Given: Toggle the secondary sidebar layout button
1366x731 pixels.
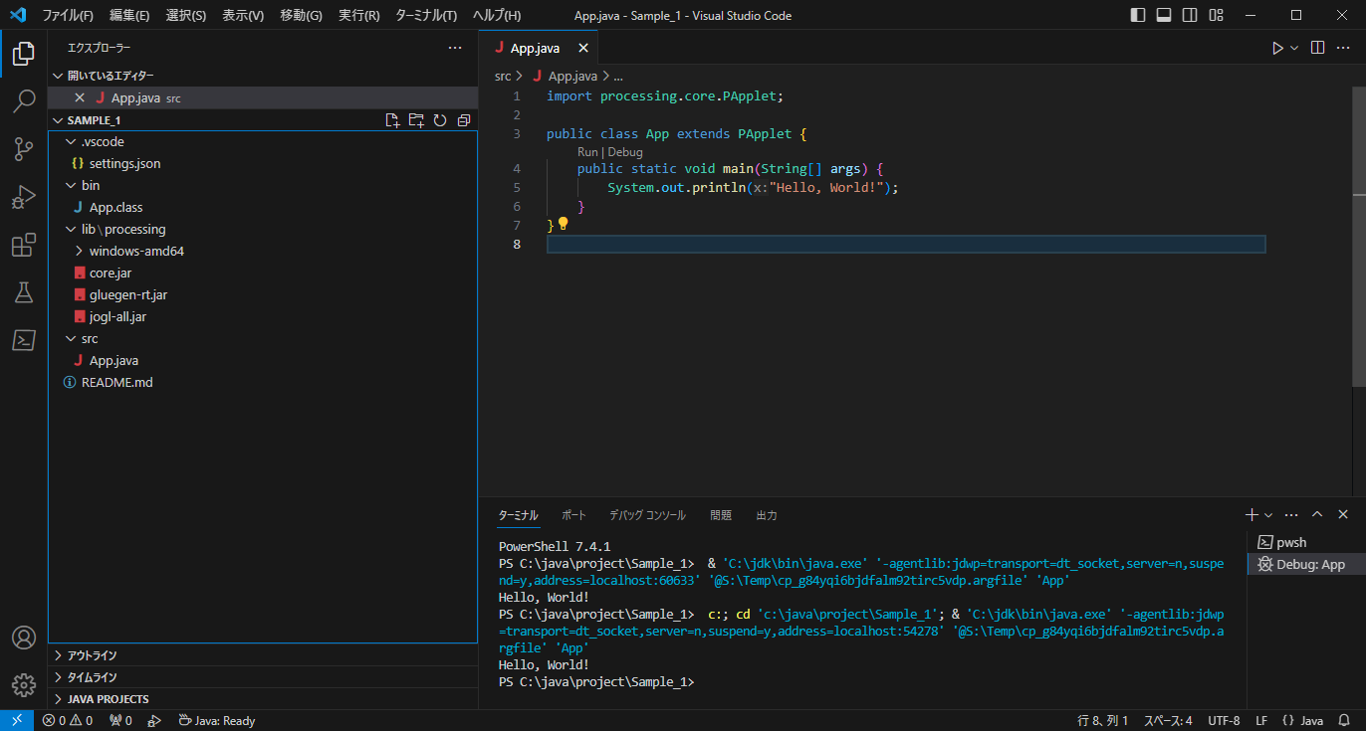Looking at the screenshot, I should point(1190,15).
